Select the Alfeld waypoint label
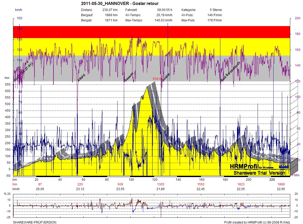The height and width of the screenshot is (224, 303). 81,78
